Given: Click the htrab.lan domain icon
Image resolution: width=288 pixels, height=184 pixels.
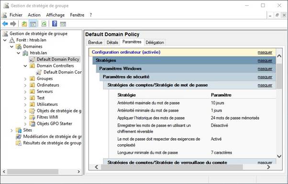Looking at the screenshot, I should [x=25, y=53].
